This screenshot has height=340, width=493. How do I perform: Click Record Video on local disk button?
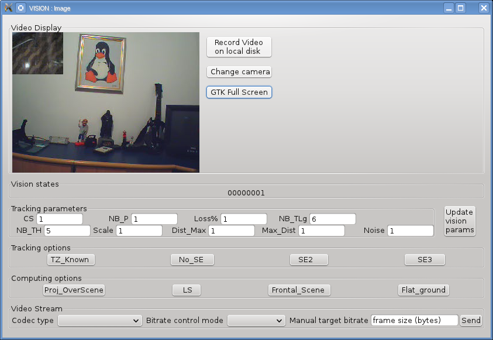[x=239, y=47]
